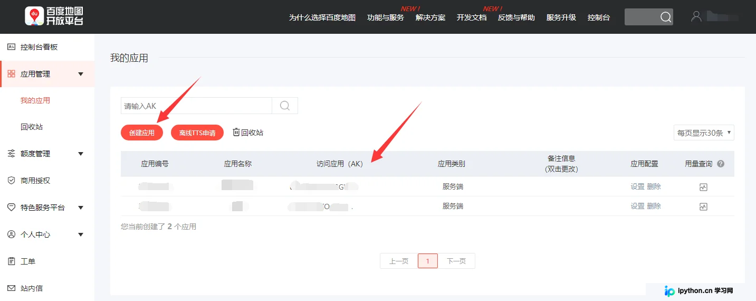Expand the 额度管理 sidebar section arrow
This screenshot has width=756, height=301.
tap(81, 154)
